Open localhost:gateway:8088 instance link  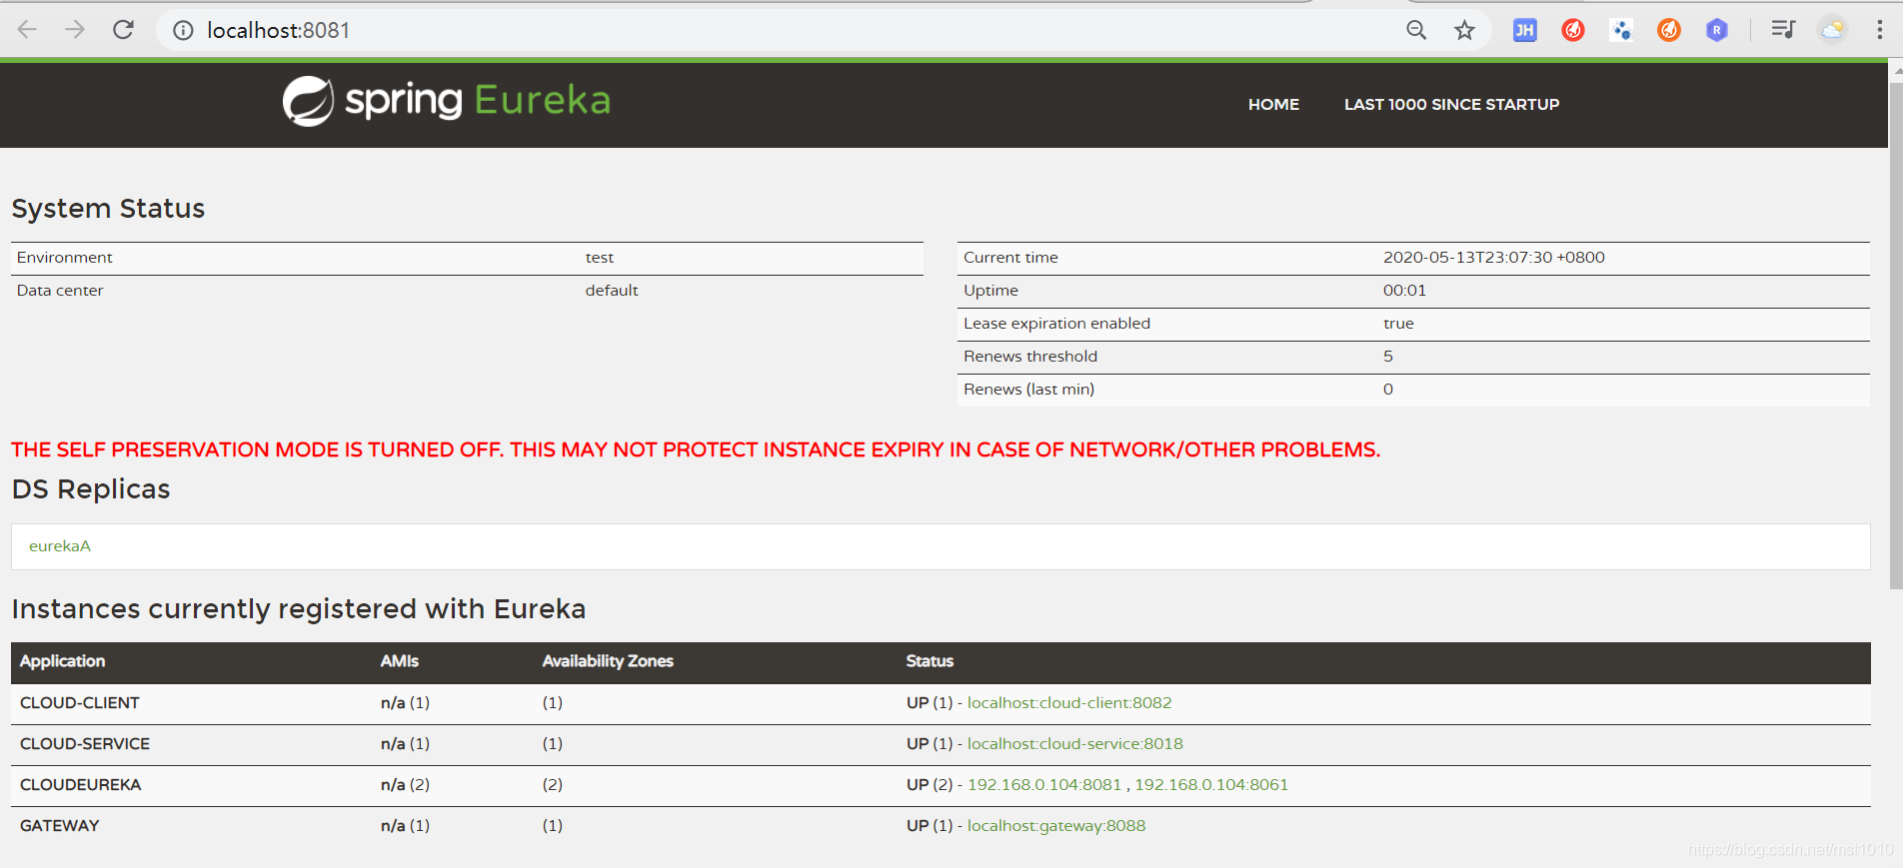(x=1056, y=826)
